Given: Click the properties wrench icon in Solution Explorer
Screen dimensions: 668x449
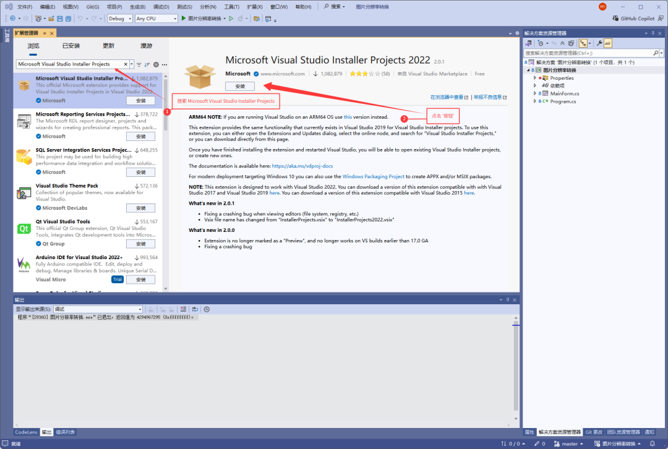Looking at the screenshot, I should (599, 43).
